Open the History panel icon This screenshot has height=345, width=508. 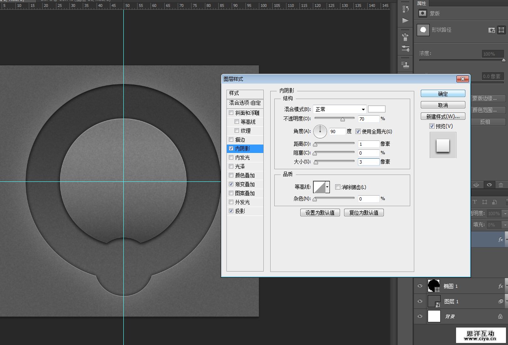[405, 9]
